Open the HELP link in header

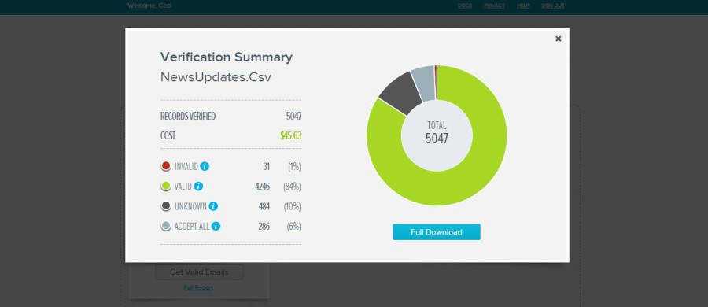coord(523,6)
